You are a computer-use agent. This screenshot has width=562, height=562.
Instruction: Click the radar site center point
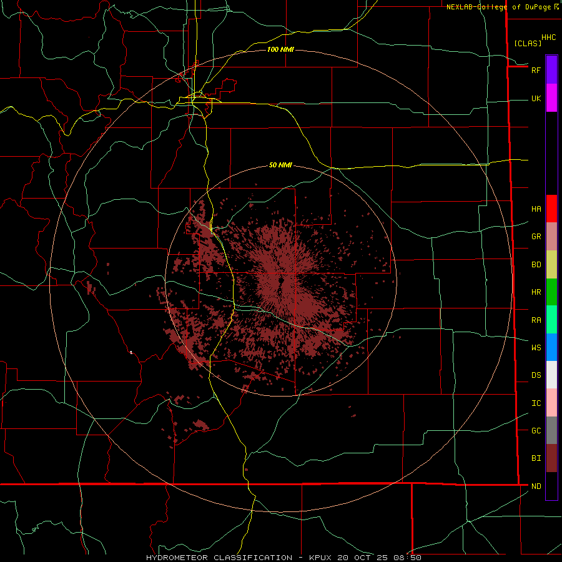(282, 280)
